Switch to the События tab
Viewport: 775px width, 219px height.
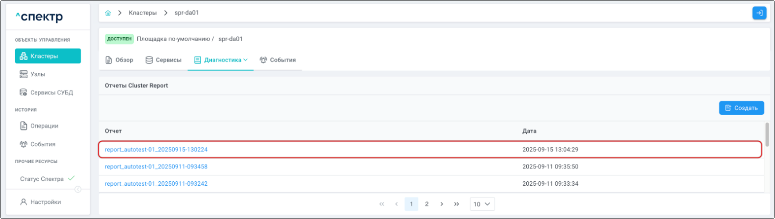pos(278,60)
